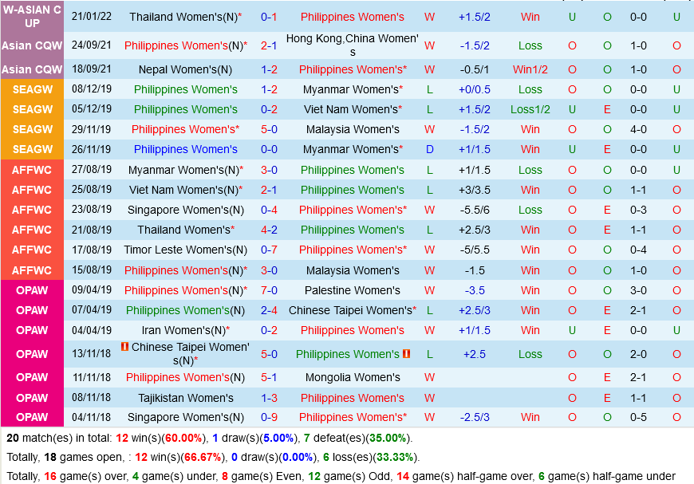
Task: Select the topmost OPAW league badge
Action: click(x=32, y=290)
